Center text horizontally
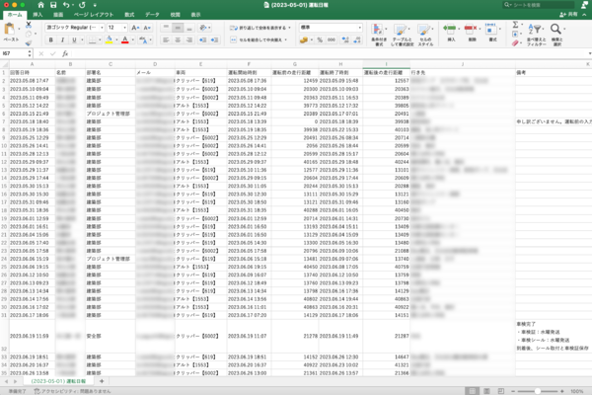Screen dimensions: 592x395 click(178, 40)
